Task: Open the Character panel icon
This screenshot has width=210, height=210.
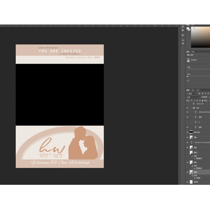Action: [x=183, y=40]
